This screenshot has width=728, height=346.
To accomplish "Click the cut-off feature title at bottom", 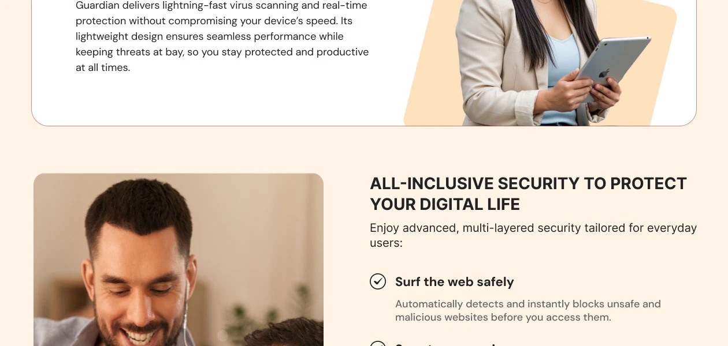I will pyautogui.click(x=445, y=344).
